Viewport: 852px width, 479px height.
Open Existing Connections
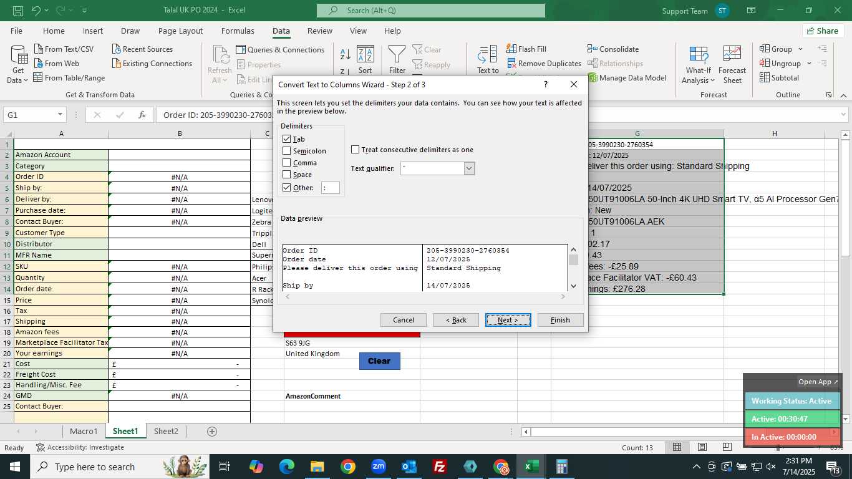(152, 64)
